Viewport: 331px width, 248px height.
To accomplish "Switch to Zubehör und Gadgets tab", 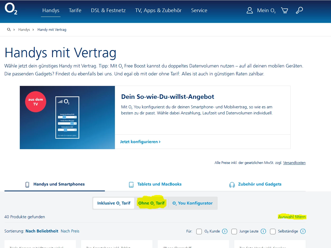I will coord(255,184).
